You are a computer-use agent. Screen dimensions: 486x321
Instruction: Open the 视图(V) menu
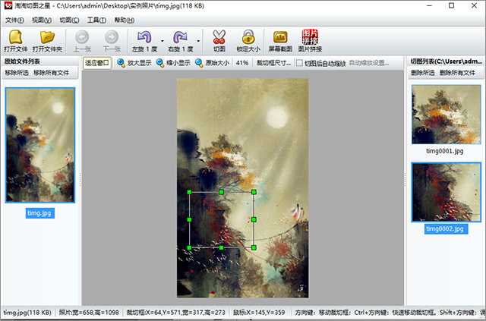[x=42, y=20]
